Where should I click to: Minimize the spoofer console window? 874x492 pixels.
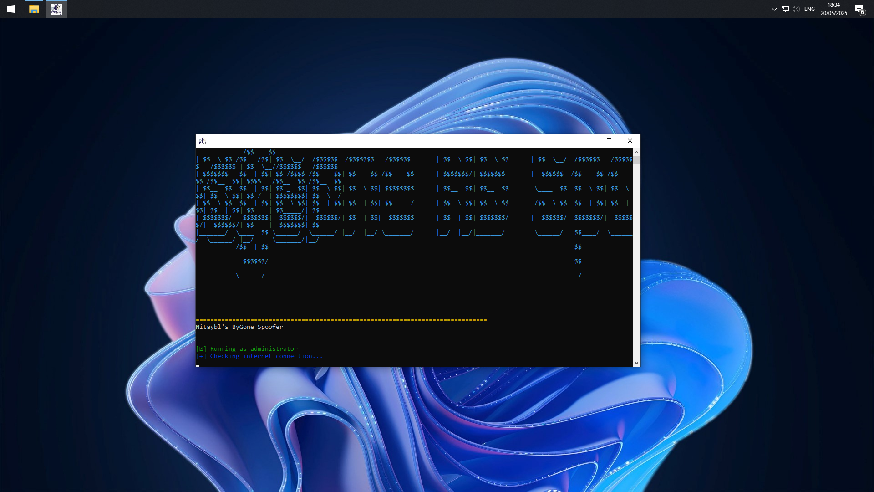point(589,141)
